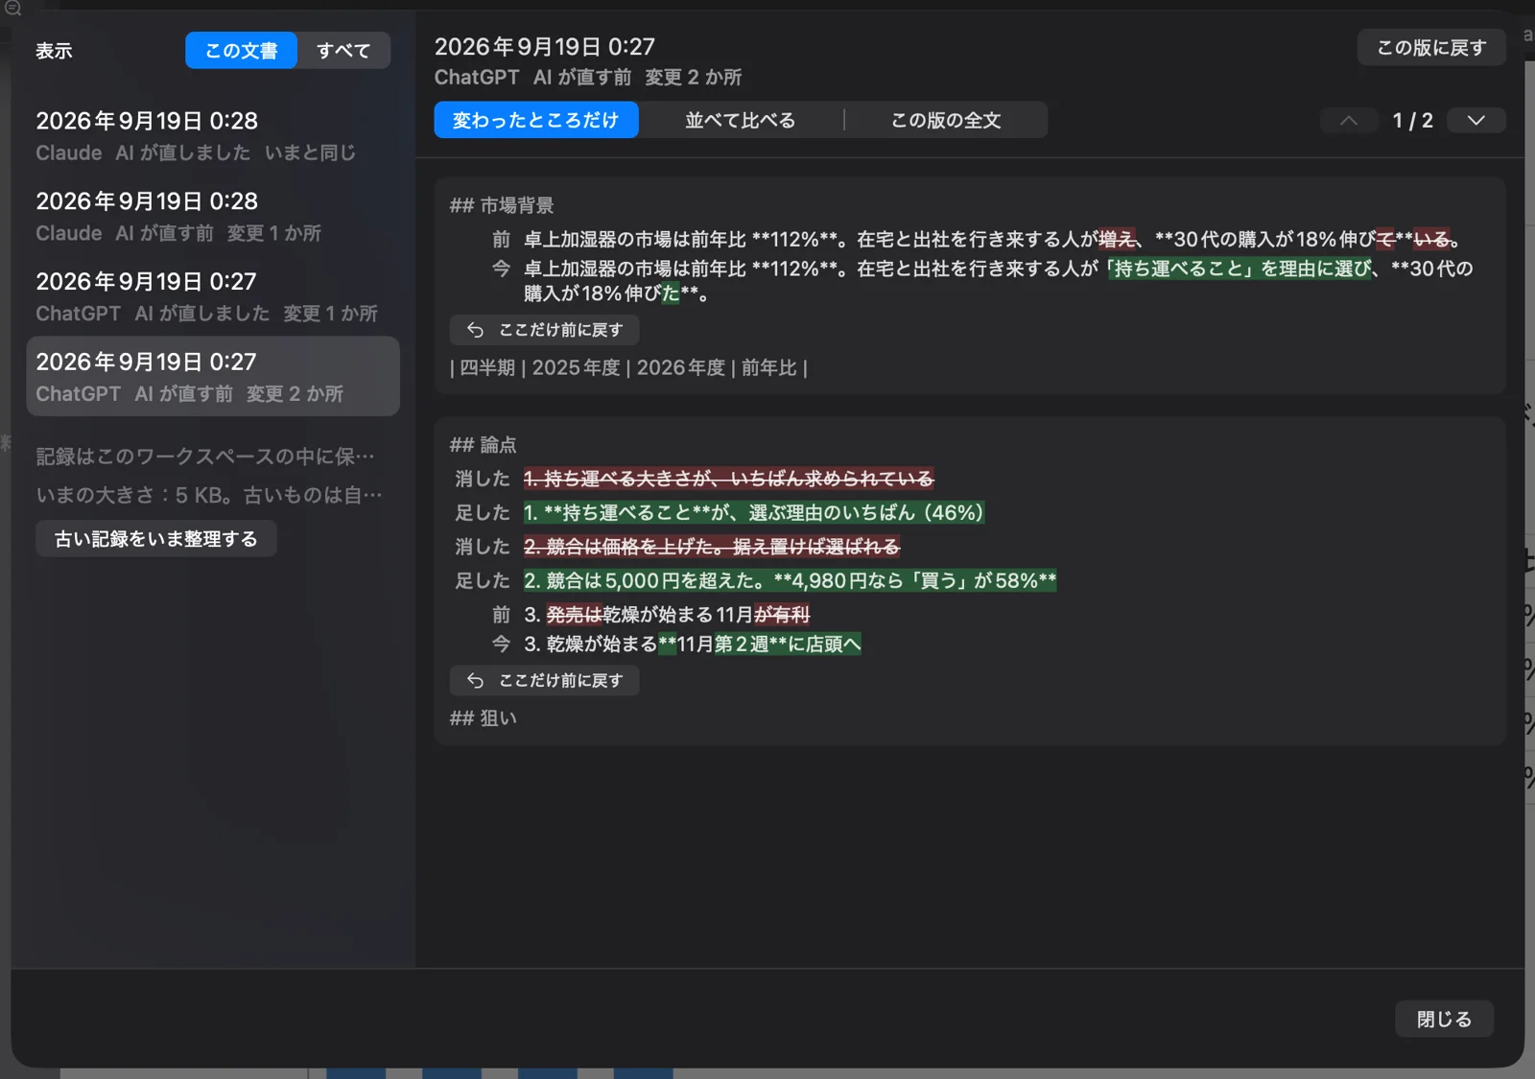The height and width of the screenshot is (1079, 1535).
Task: Click 閉じる button
Action: pos(1444,1020)
